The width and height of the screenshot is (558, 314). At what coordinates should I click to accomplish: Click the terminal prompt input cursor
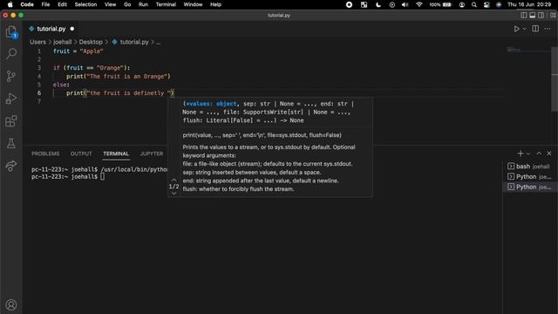103,176
